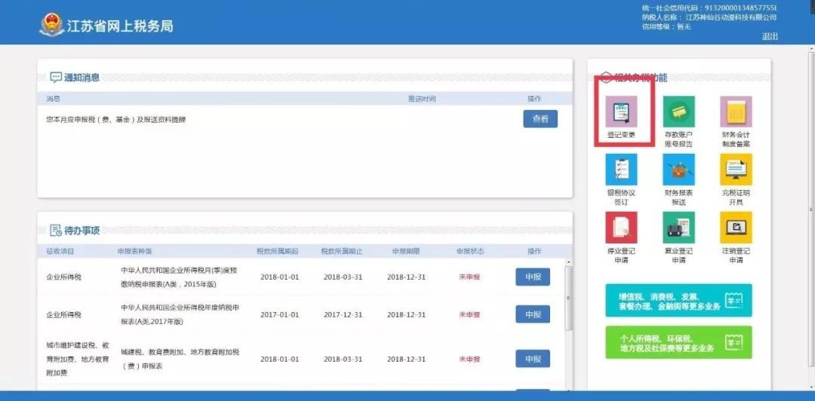Screen dimensions: 815x401
Task: Open the 停业登记申请 icon
Action: click(x=621, y=228)
